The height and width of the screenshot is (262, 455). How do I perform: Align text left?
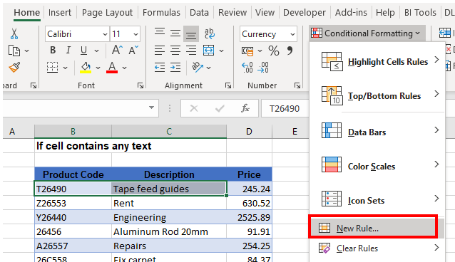pos(160,51)
